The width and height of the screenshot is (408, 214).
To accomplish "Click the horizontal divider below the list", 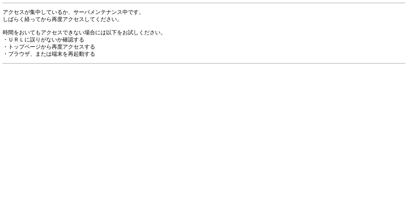I will click(x=204, y=63).
